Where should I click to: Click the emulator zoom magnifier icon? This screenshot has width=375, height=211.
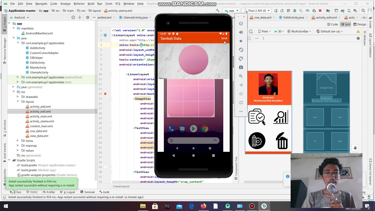point(241,76)
